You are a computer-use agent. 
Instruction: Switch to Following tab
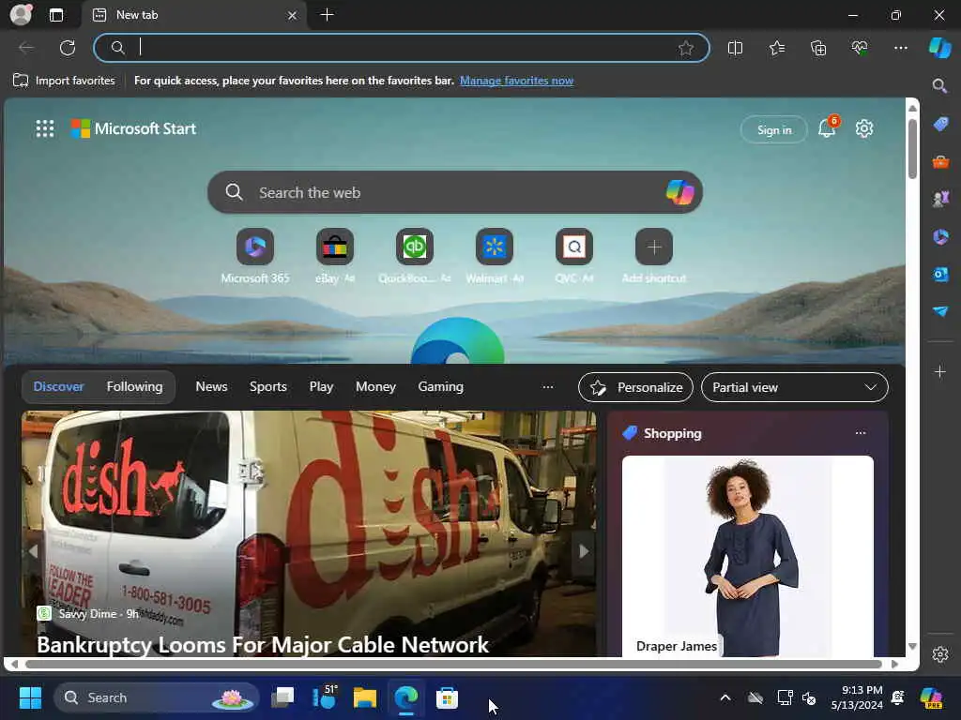coord(135,386)
